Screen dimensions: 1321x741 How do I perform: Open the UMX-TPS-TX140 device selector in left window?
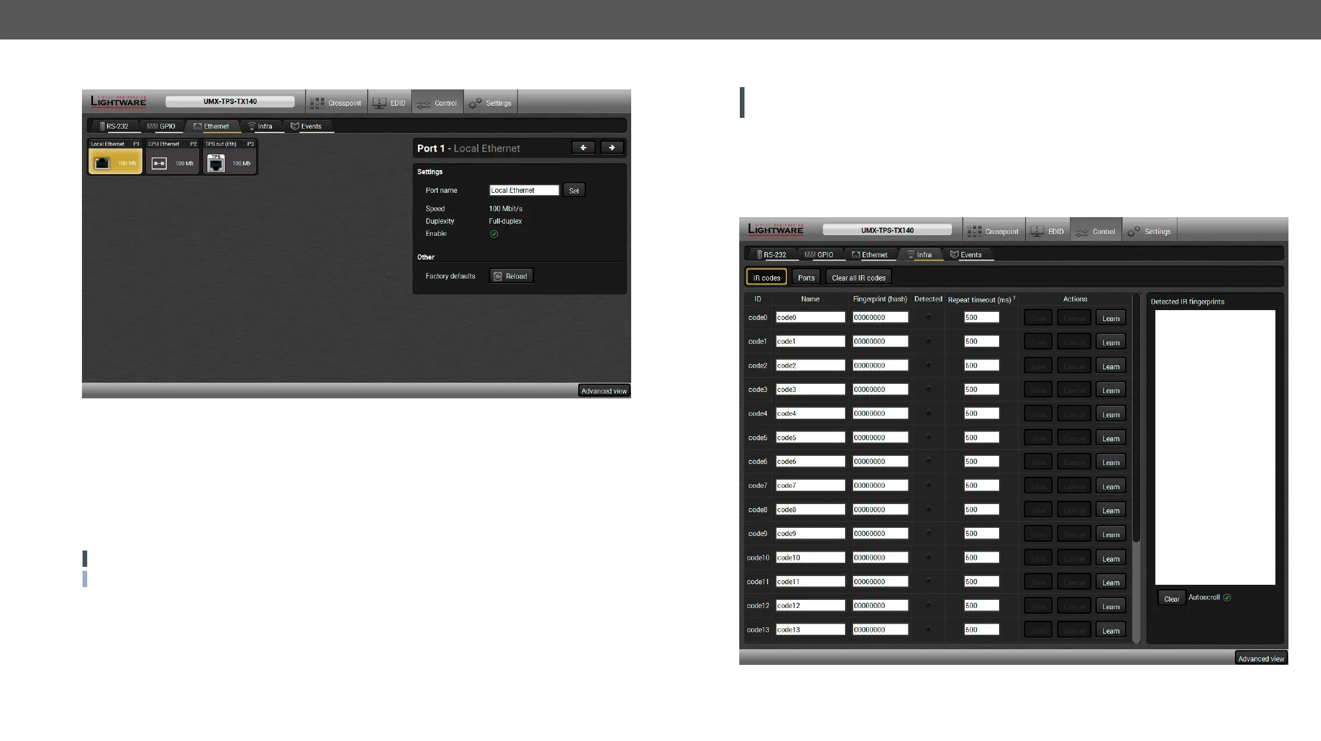coord(230,102)
